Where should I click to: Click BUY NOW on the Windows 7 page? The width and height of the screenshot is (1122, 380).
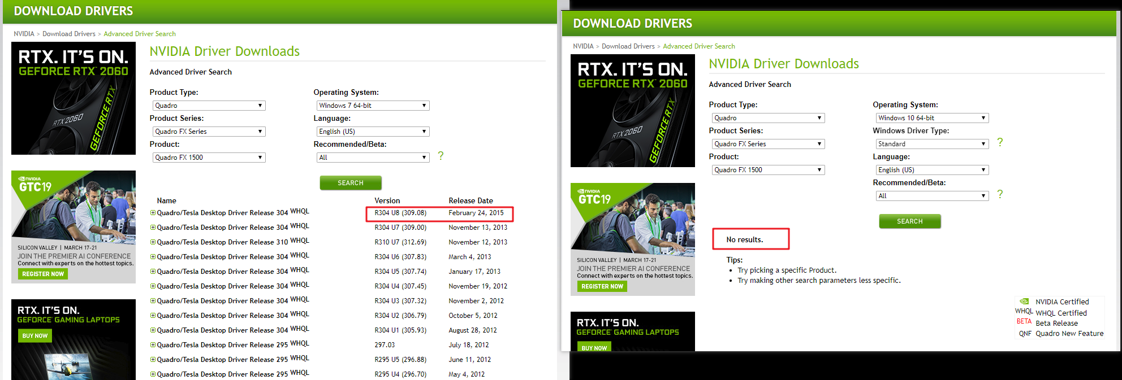coord(35,336)
